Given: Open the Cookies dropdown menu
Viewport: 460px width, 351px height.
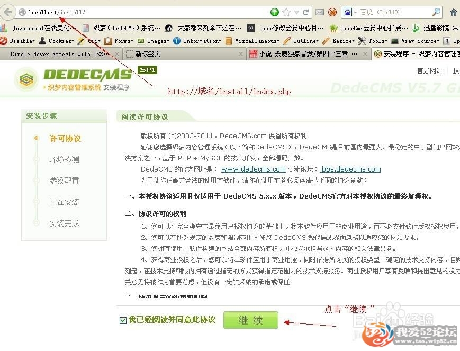Looking at the screenshot, I should coord(56,41).
